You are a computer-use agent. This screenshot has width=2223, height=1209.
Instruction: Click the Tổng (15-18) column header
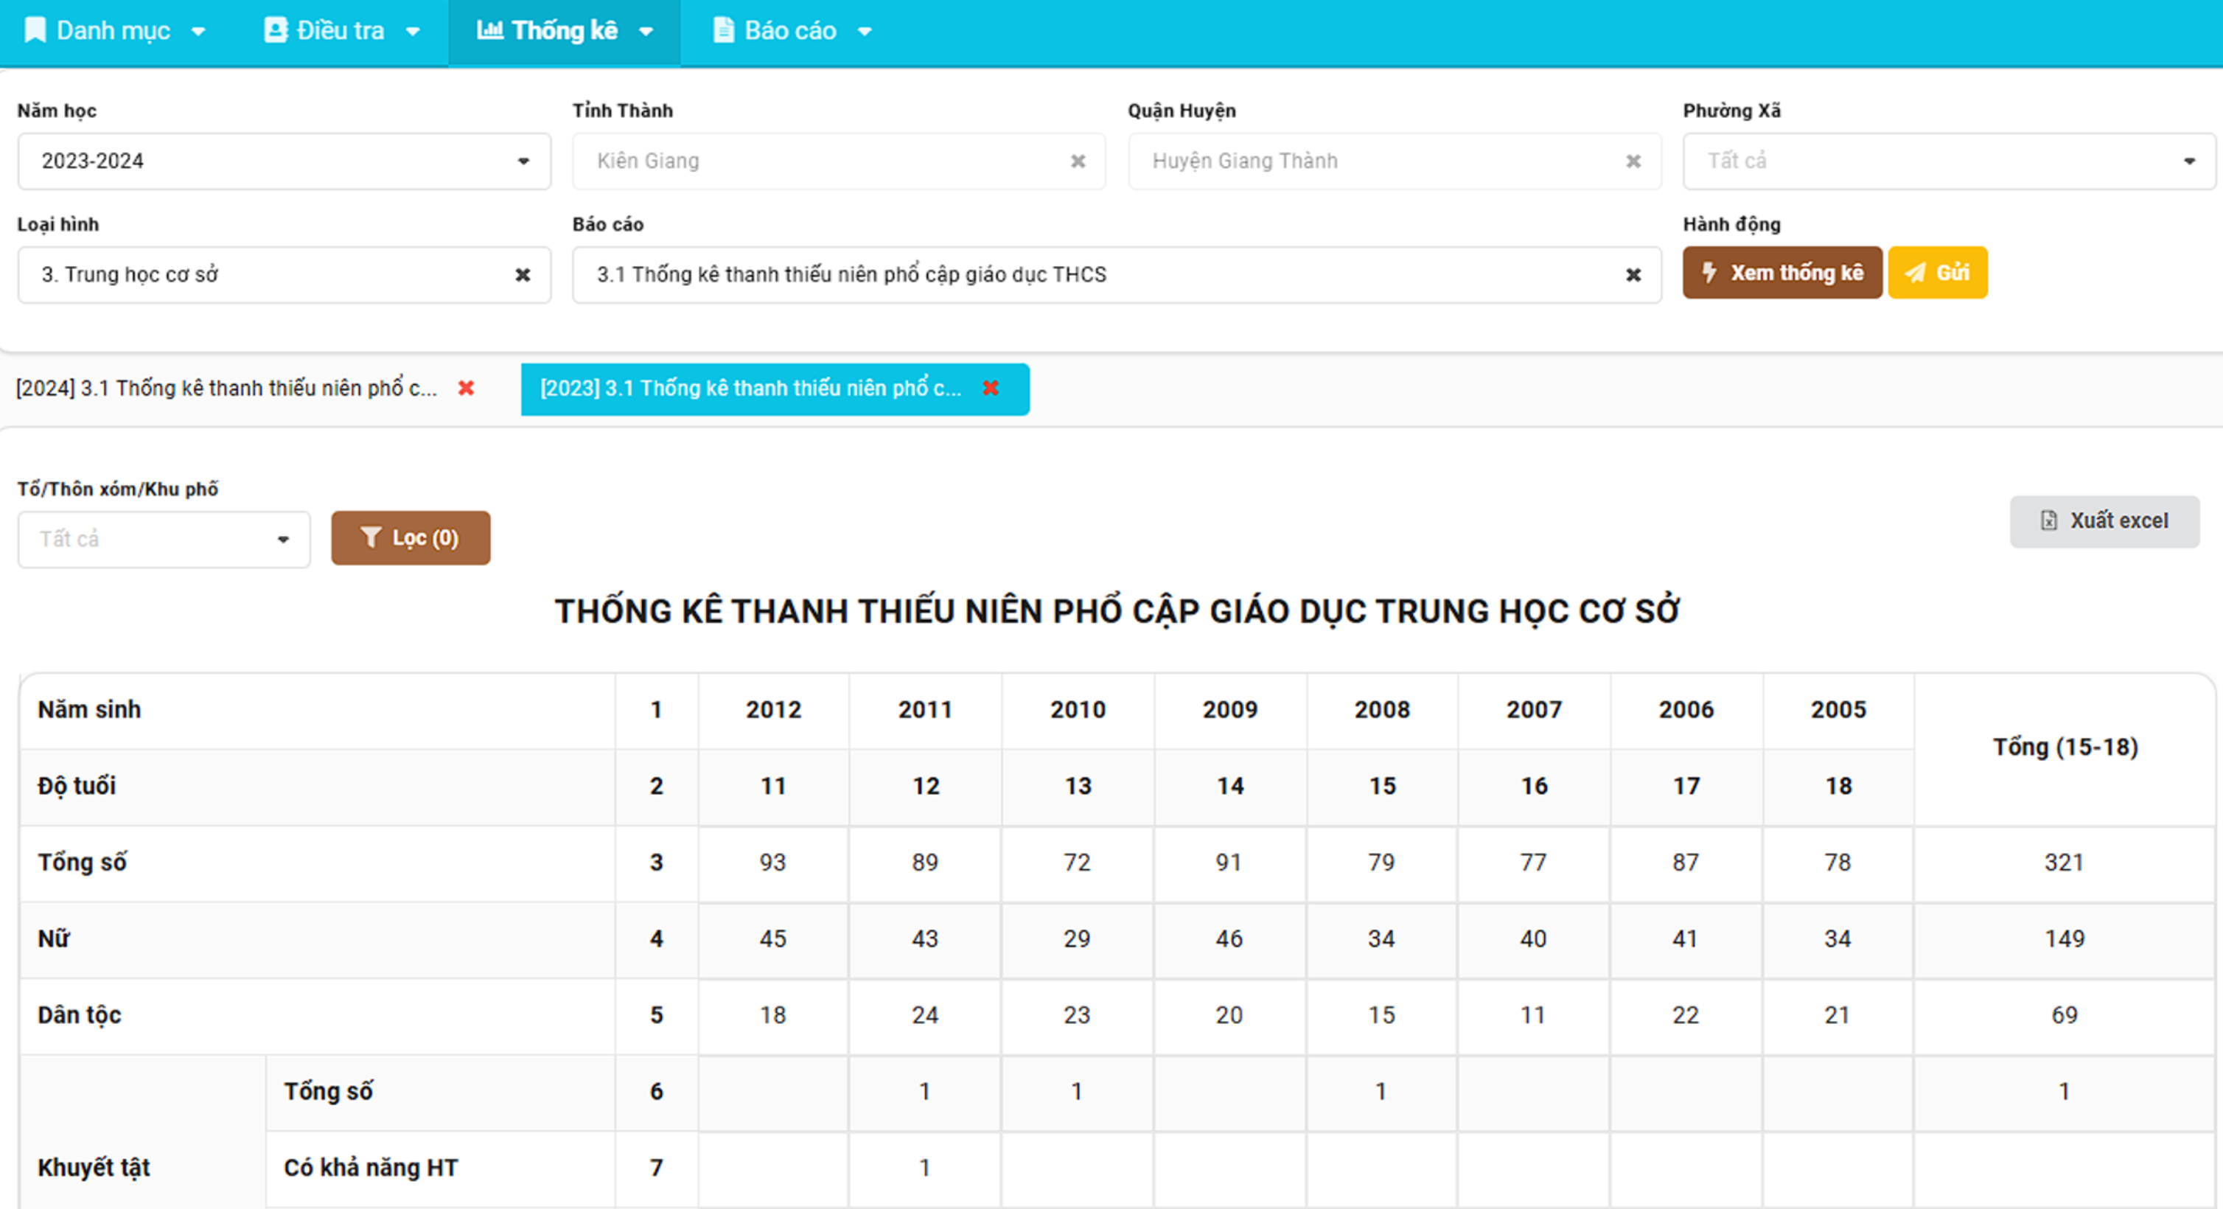(2065, 748)
